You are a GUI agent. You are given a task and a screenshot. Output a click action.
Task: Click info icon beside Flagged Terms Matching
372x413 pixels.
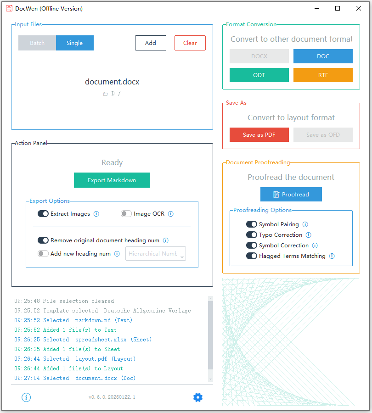332,256
